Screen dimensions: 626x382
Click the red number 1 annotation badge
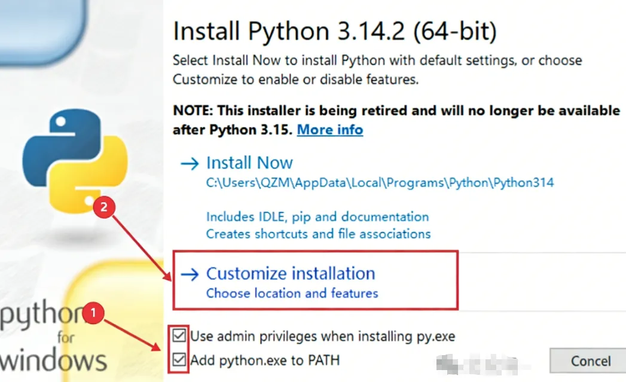[93, 313]
